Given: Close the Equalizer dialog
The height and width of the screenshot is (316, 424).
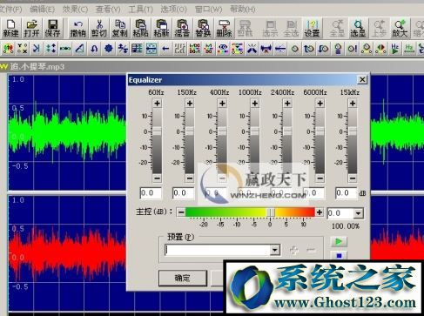Looking at the screenshot, I should coord(362,79).
